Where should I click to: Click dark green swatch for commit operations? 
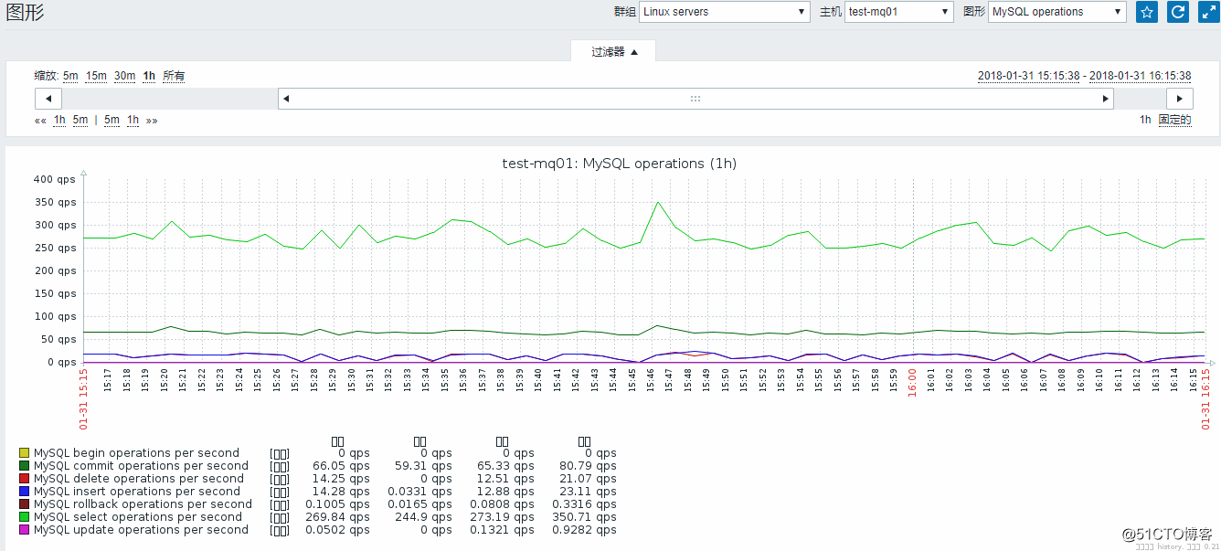(x=25, y=466)
